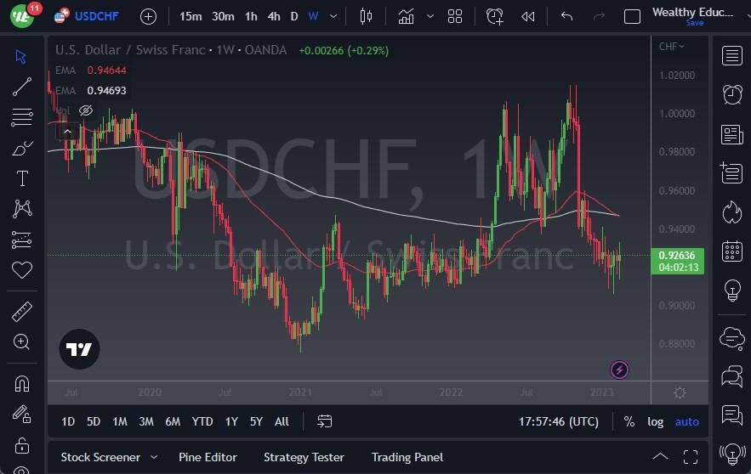The height and width of the screenshot is (474, 751).
Task: Set date range to All
Action: click(282, 421)
